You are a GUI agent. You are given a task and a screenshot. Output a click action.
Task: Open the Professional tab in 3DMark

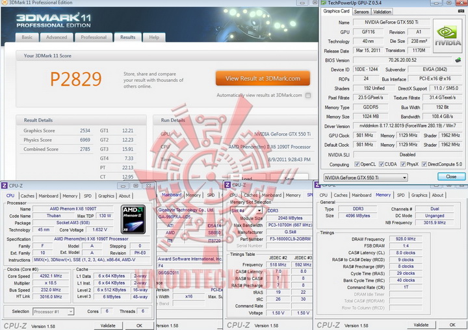point(94,37)
